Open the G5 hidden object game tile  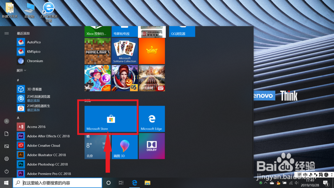(125, 78)
